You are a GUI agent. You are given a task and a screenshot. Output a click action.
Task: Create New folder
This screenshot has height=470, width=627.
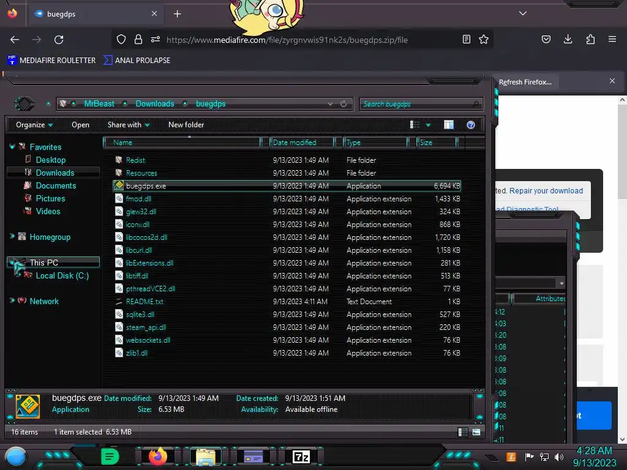point(186,125)
